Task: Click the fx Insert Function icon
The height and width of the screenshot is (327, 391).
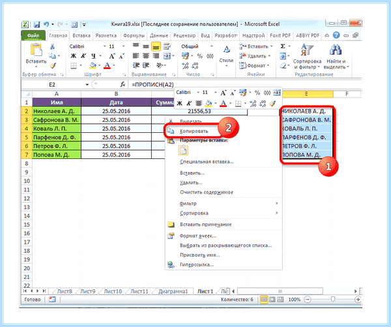Action: coord(123,85)
